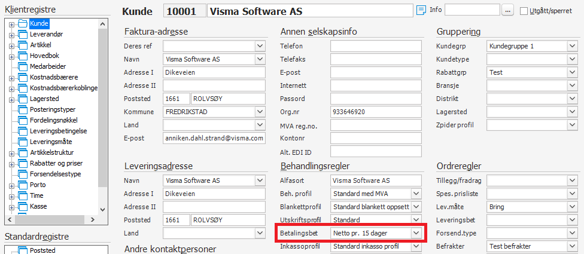Select the Kunde folder in Klientregistre tree

[x=39, y=23]
